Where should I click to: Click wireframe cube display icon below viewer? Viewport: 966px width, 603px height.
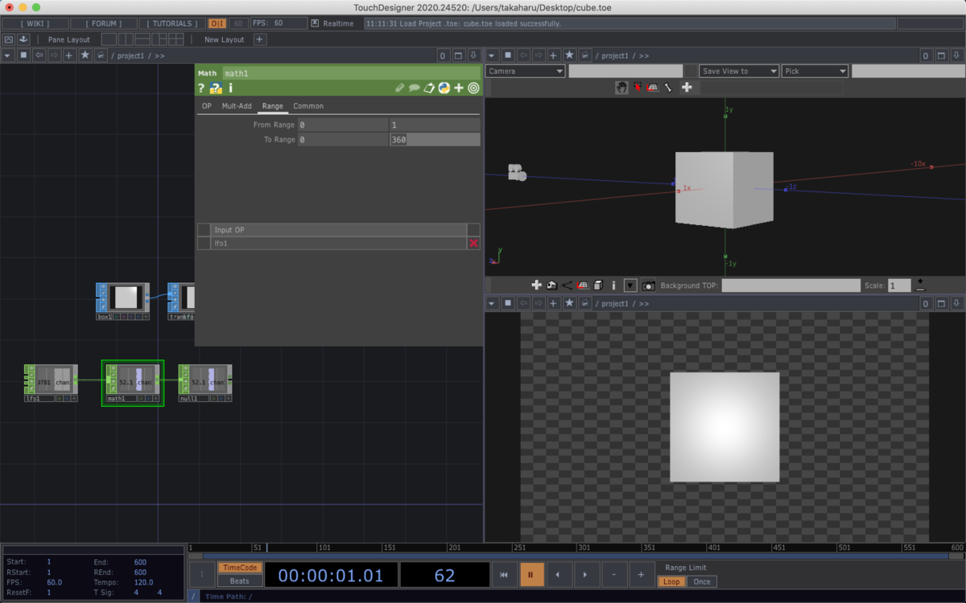pyautogui.click(x=598, y=285)
